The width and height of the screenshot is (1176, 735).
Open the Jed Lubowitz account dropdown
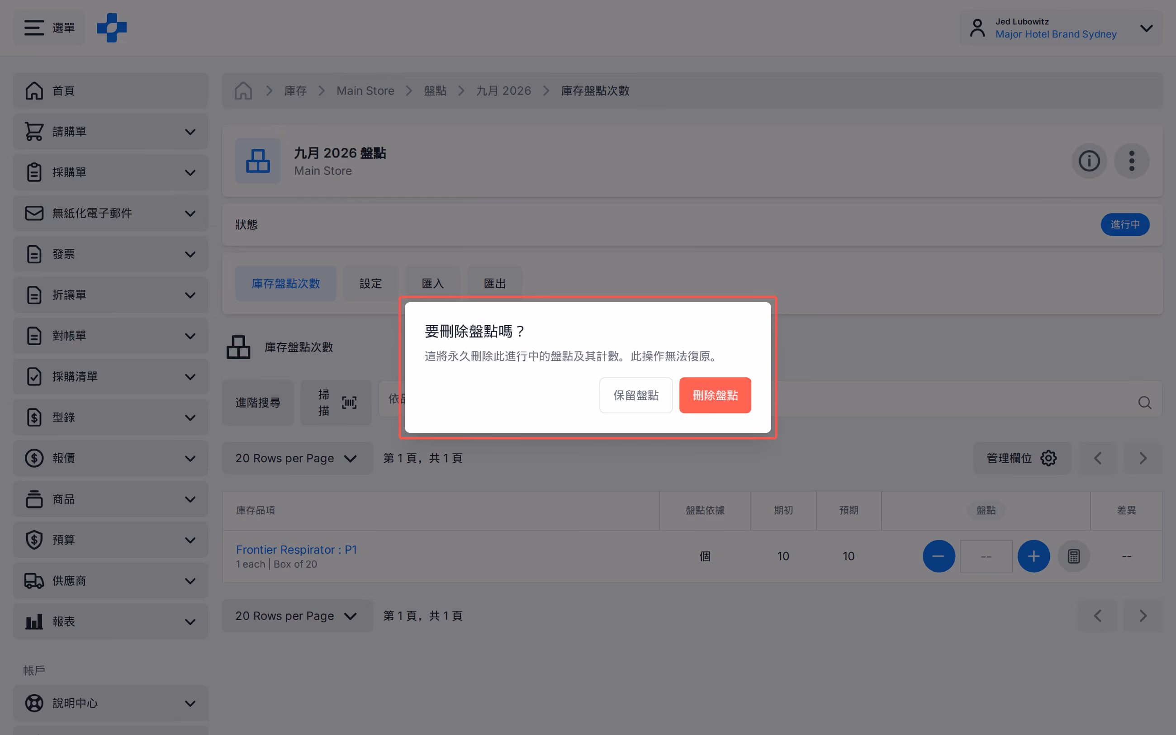pyautogui.click(x=1061, y=28)
